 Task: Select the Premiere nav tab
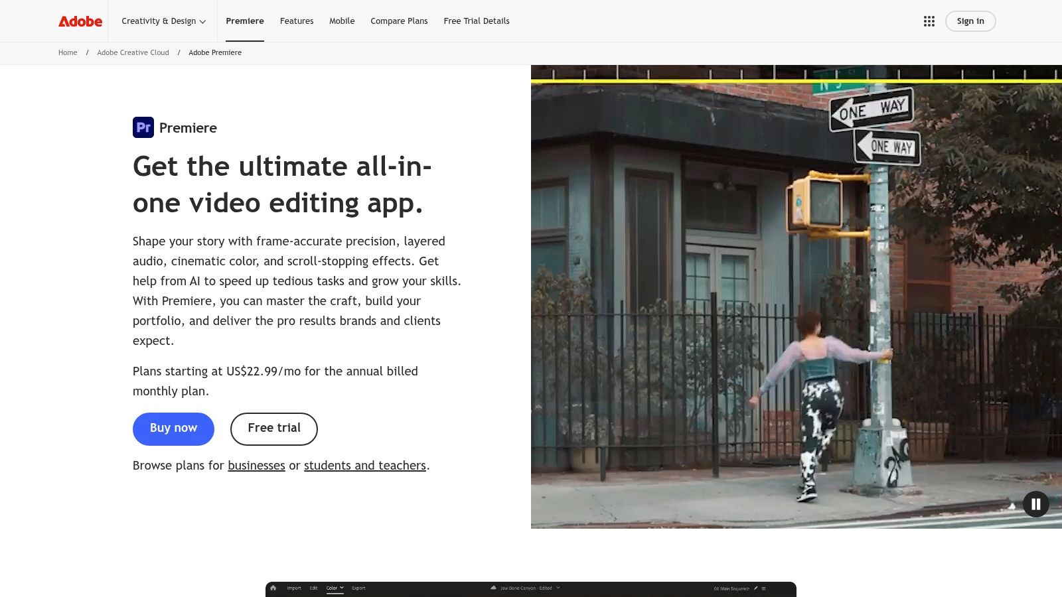point(245,21)
